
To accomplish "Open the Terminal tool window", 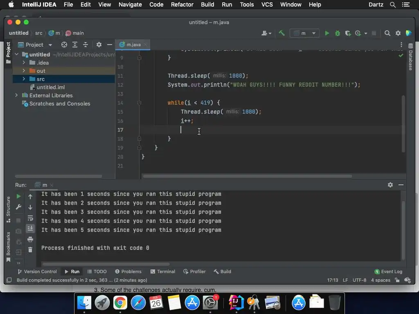I will coord(163,271).
